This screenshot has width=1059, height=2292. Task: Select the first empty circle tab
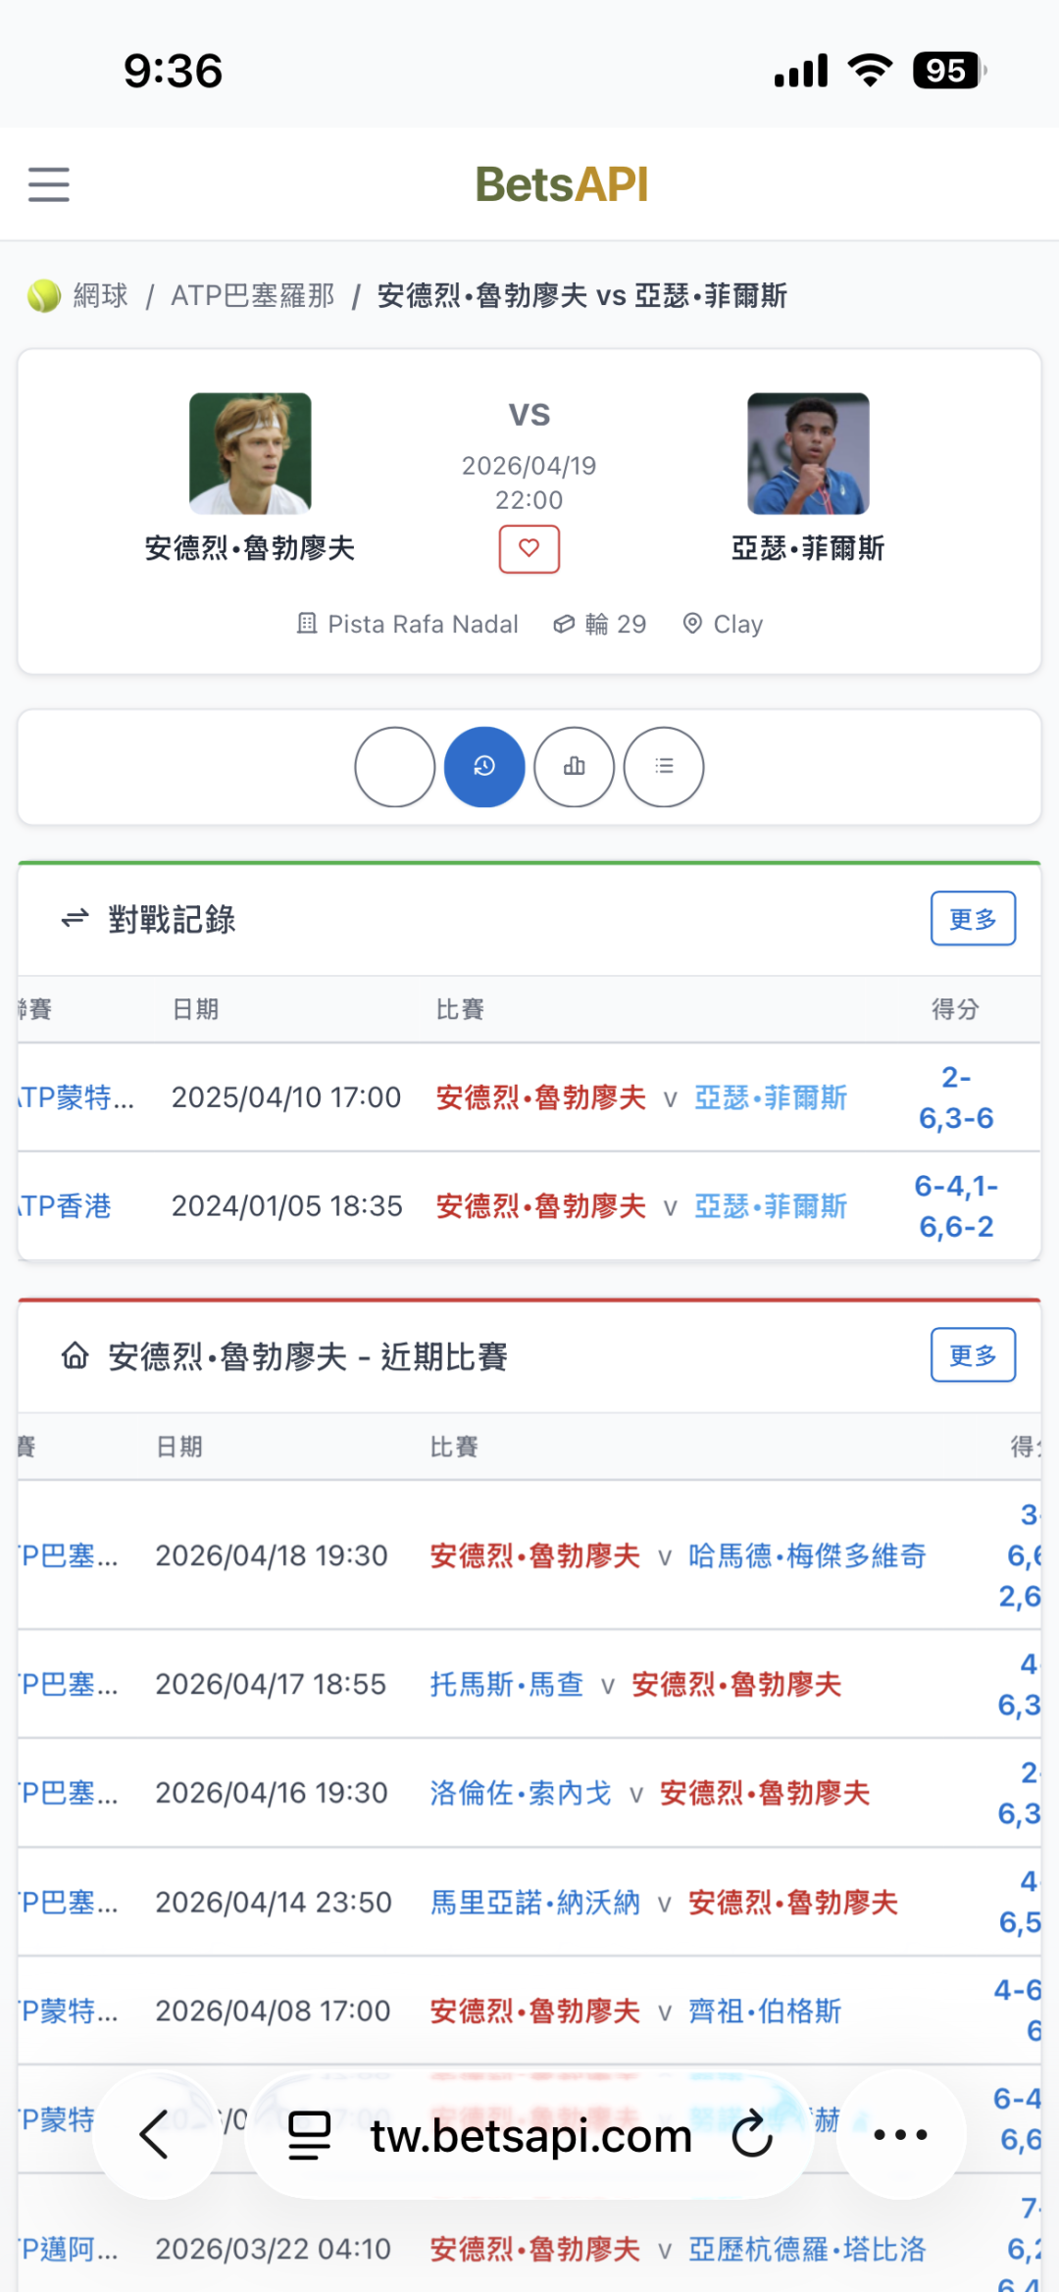pyautogui.click(x=395, y=767)
